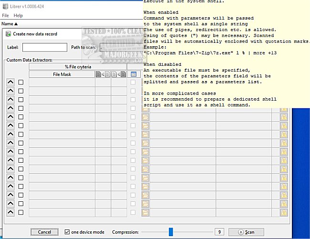Click the up arrow of the second extractor row
This screenshot has height=239, width=310.
pos(10,91)
